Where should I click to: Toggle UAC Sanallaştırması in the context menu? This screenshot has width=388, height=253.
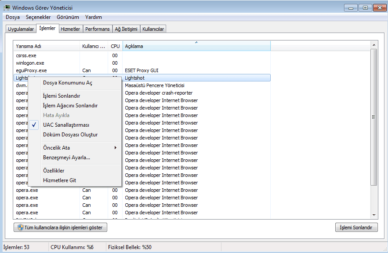(66, 125)
